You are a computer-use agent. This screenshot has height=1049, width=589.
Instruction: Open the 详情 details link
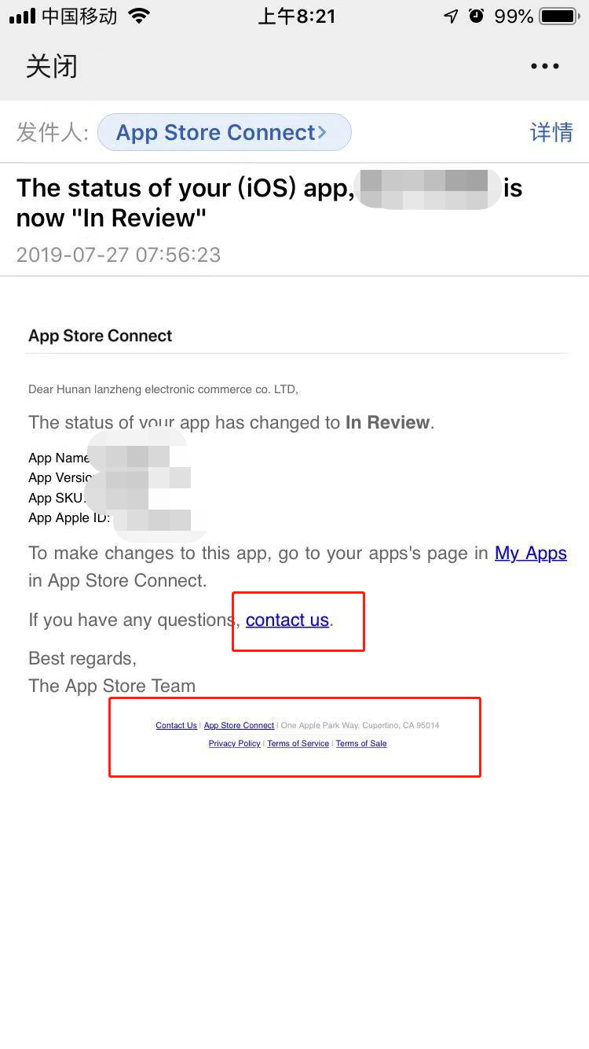tap(551, 132)
